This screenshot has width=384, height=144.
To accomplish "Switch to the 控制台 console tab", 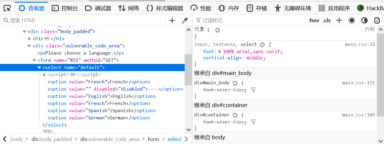I will tap(65, 8).
